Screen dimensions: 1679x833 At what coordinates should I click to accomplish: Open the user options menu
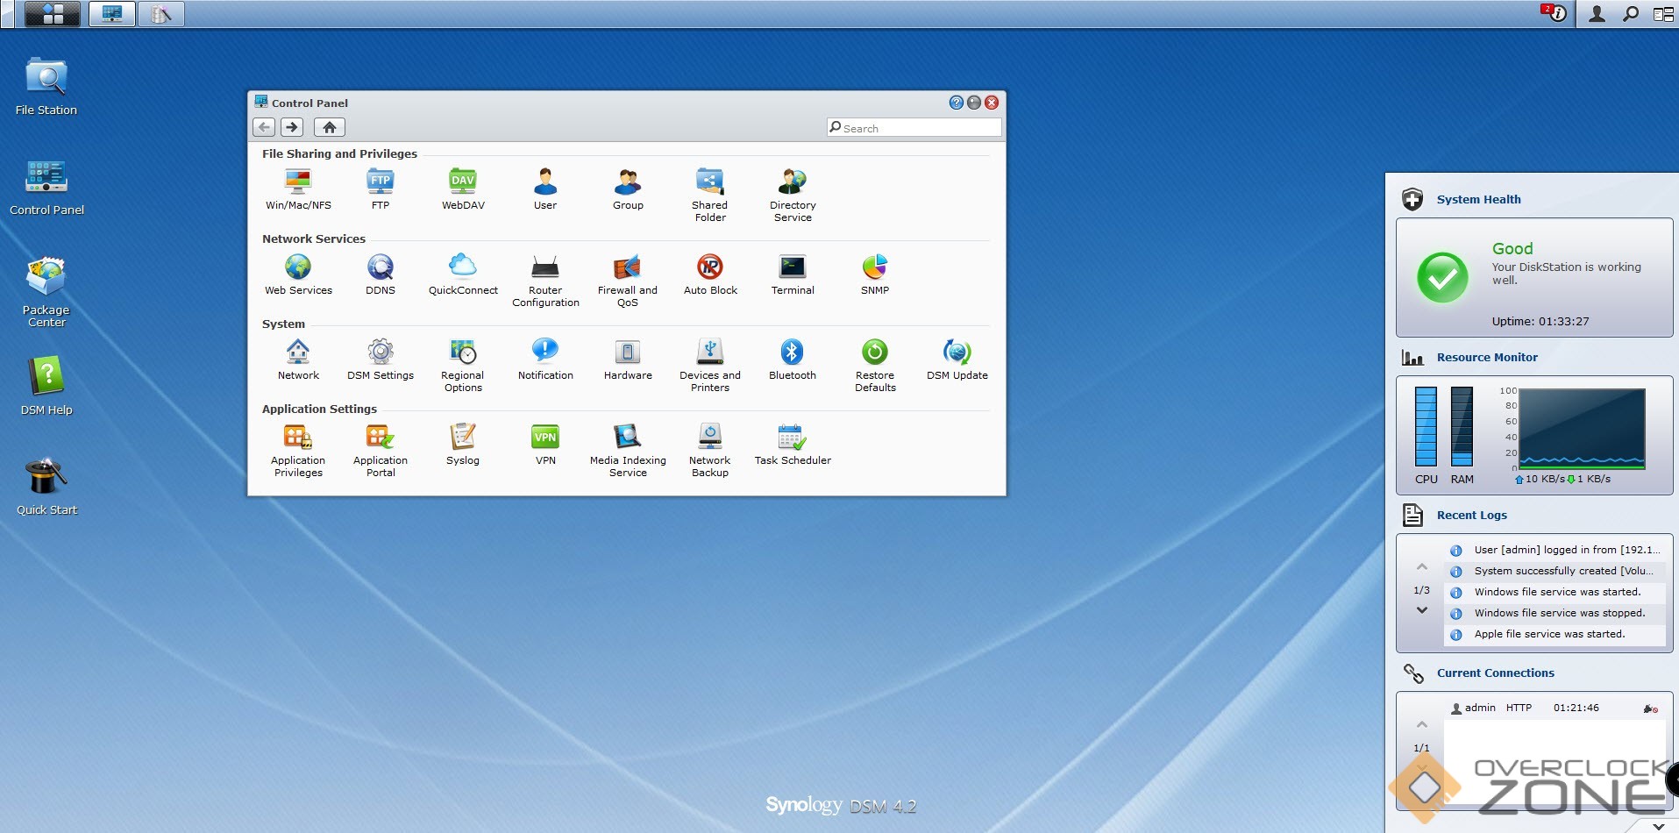[x=1597, y=14]
